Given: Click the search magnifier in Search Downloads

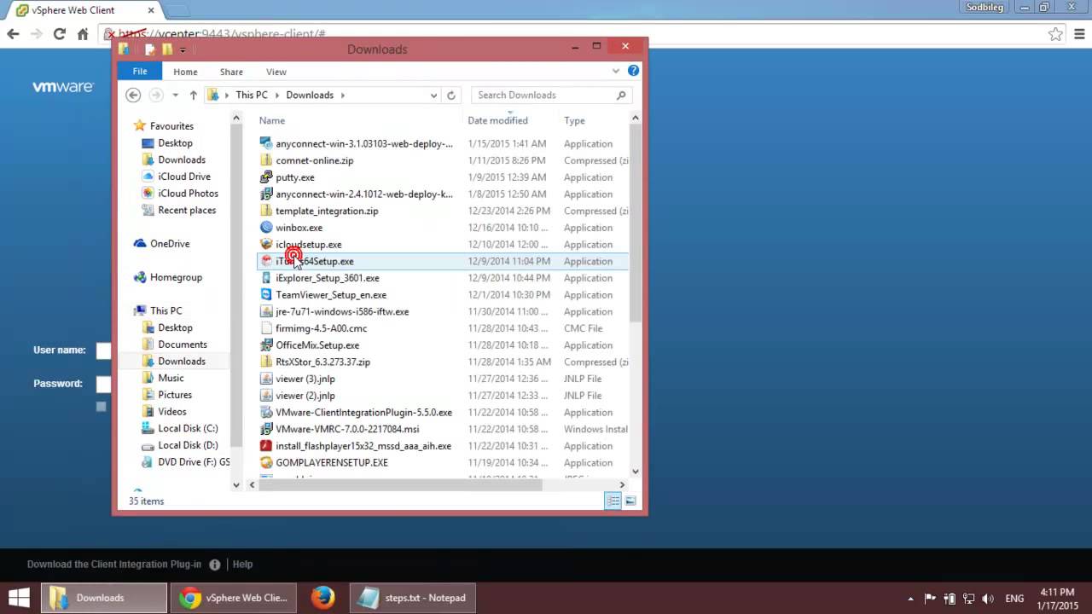Looking at the screenshot, I should (x=621, y=96).
